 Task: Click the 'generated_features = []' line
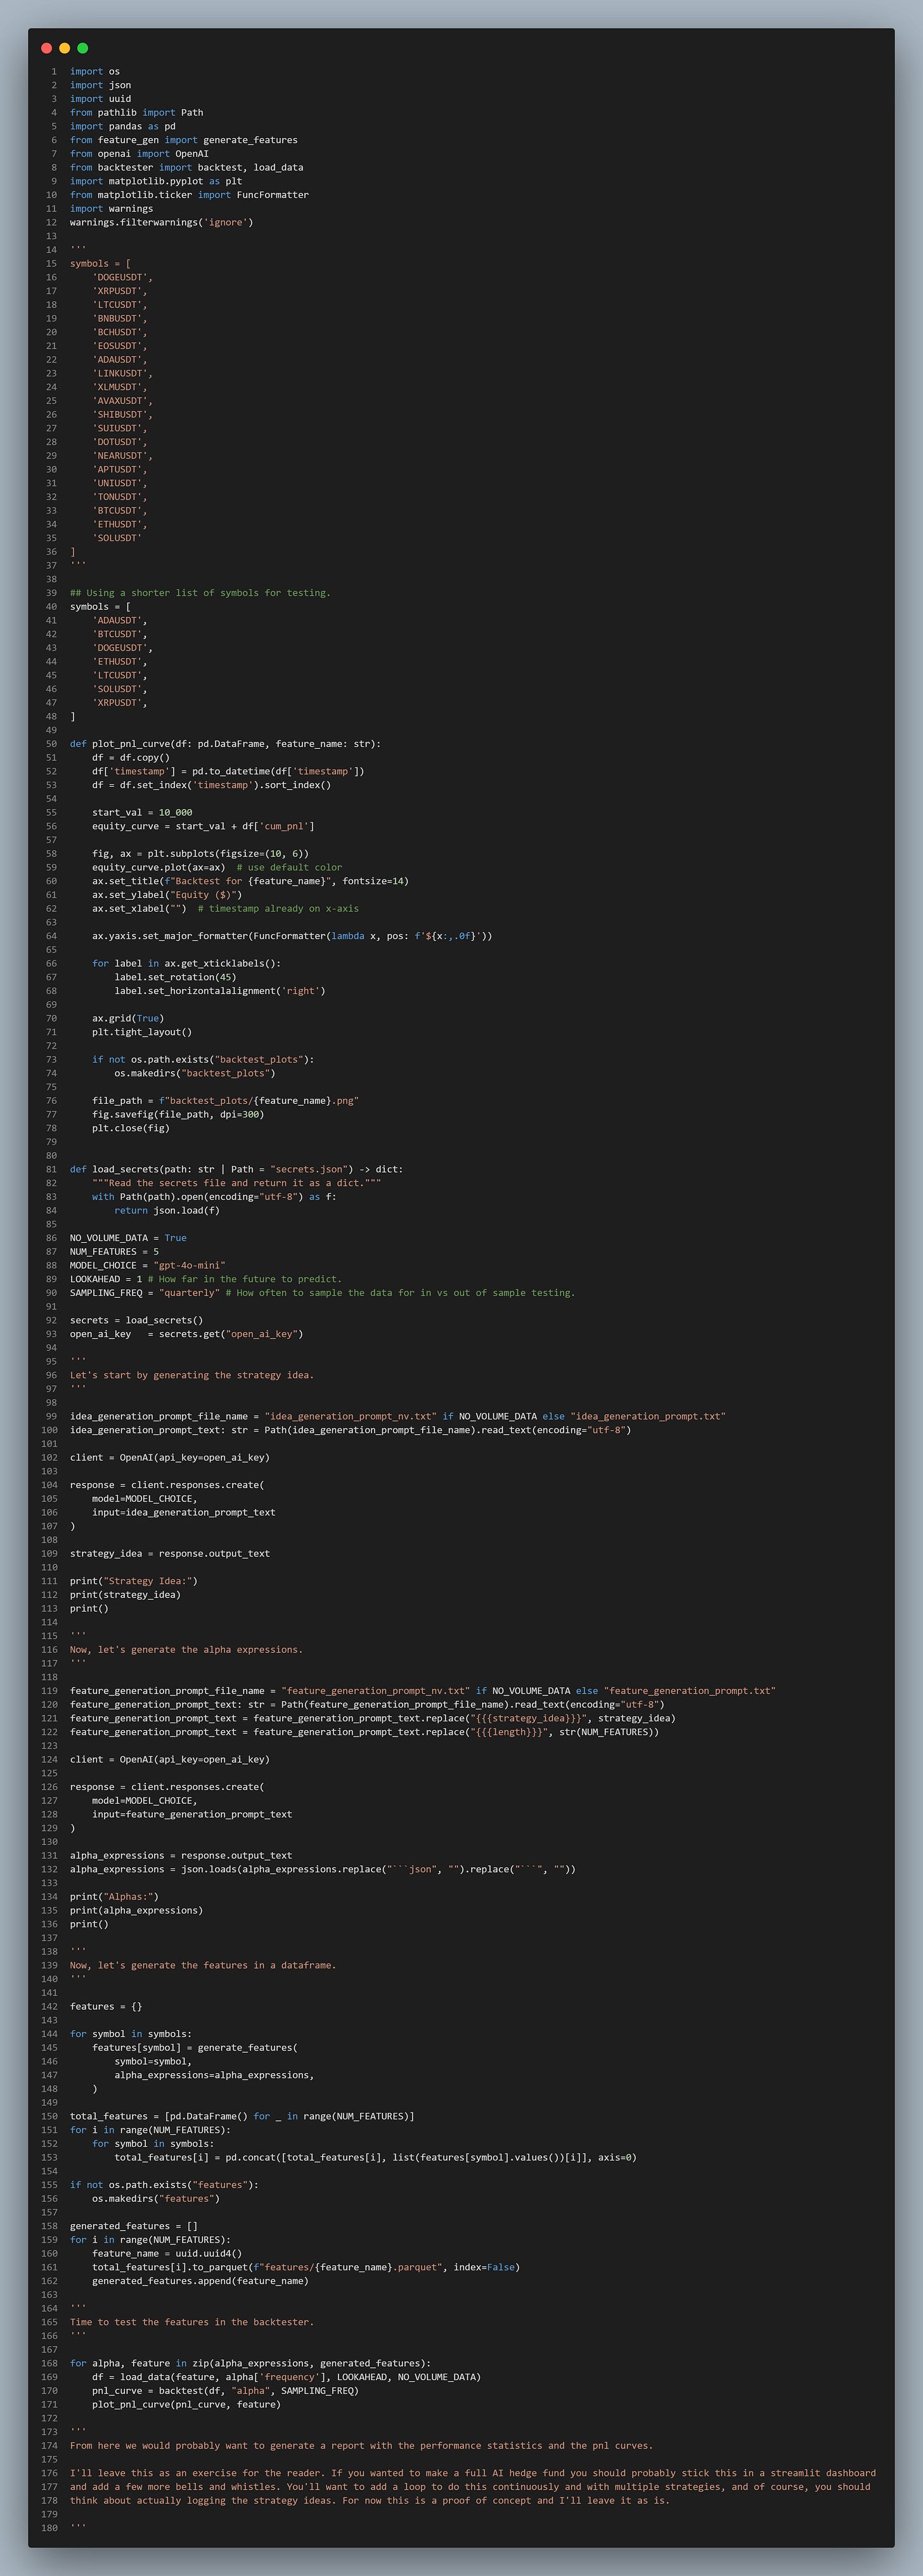click(134, 2225)
